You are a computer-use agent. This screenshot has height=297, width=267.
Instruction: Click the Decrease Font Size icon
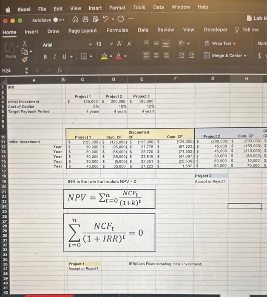[129, 44]
